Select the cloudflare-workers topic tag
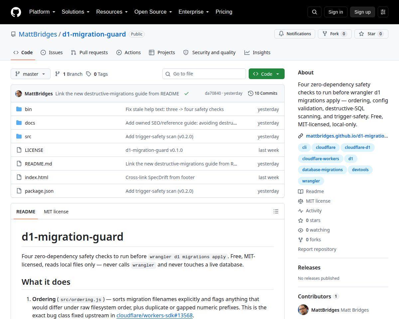399x319 pixels. (321, 159)
